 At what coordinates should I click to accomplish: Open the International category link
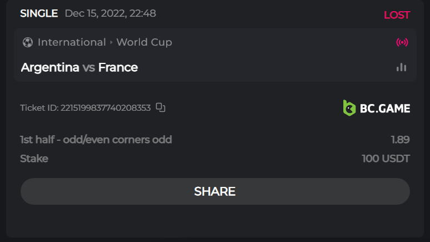click(x=72, y=42)
